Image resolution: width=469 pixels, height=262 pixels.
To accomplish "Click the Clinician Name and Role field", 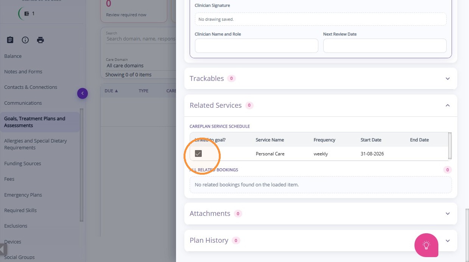I will 256,46.
